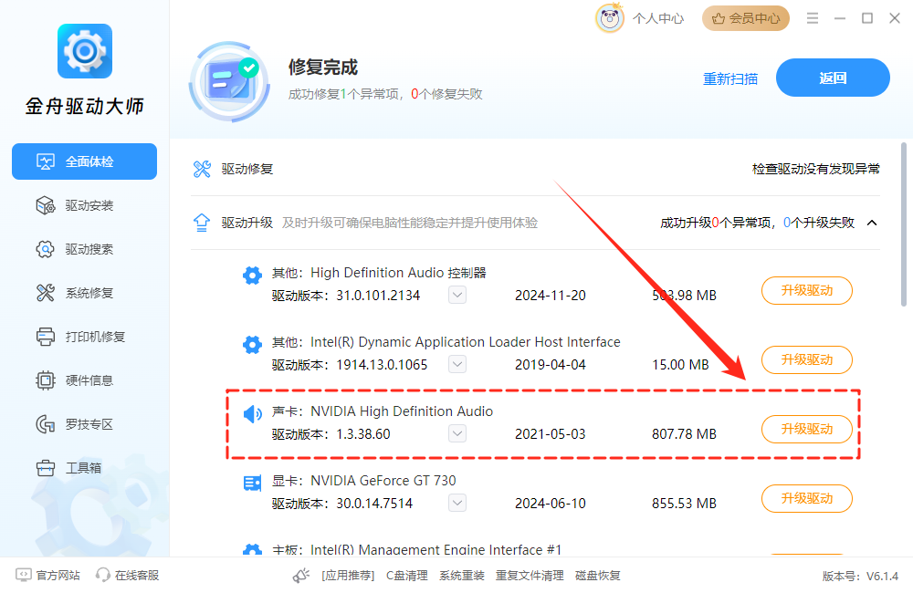
Task: Click the panda avatar icon for 个人中心
Action: (x=610, y=18)
